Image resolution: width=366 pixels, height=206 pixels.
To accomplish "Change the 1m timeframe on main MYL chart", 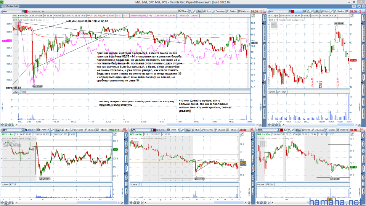I will coord(199,11).
